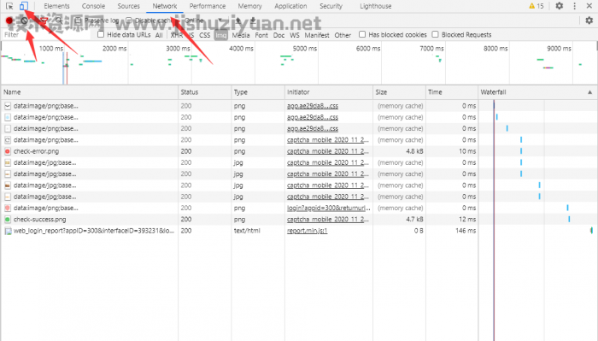
Task: Sort requests by Status column header
Action: [204, 92]
